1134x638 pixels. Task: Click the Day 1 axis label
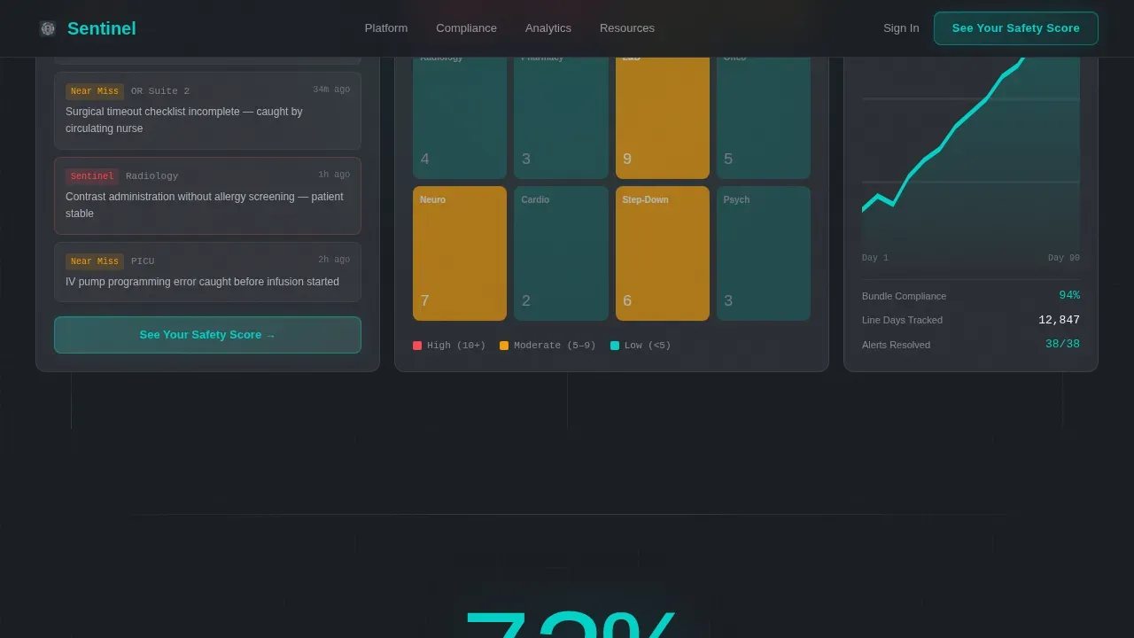(875, 258)
